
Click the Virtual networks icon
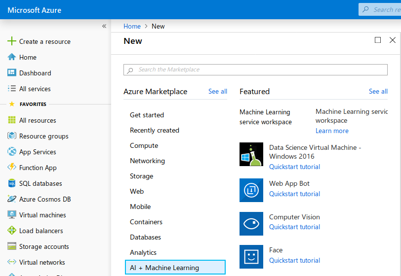click(x=12, y=262)
